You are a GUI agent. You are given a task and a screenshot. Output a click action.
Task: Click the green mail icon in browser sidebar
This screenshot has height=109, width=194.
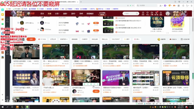[2, 24]
